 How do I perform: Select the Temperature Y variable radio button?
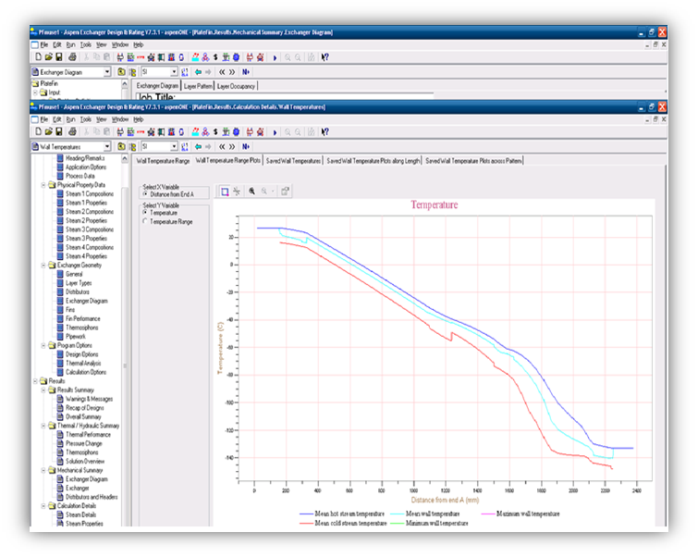pyautogui.click(x=144, y=213)
